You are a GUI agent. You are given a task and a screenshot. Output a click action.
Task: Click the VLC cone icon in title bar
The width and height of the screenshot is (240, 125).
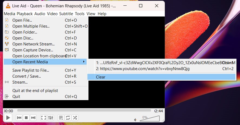click(8, 6)
